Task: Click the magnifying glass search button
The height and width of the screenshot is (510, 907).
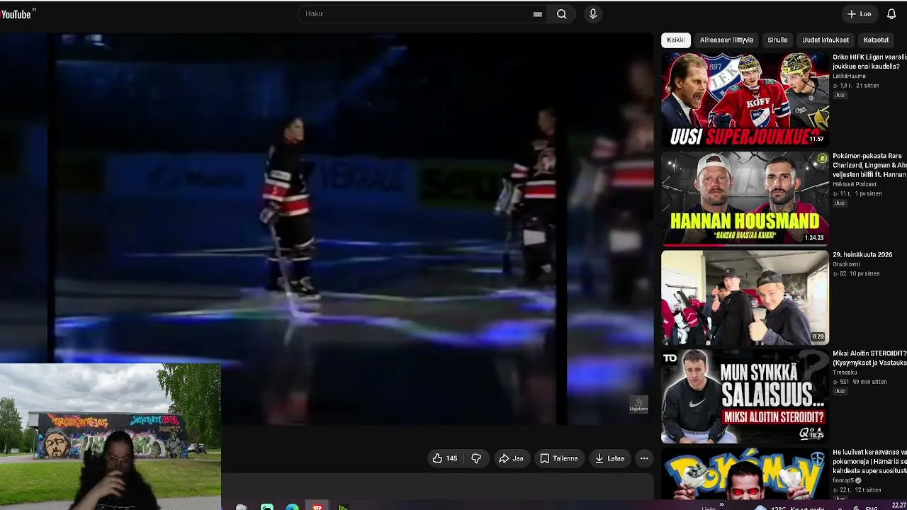Action: (x=562, y=13)
